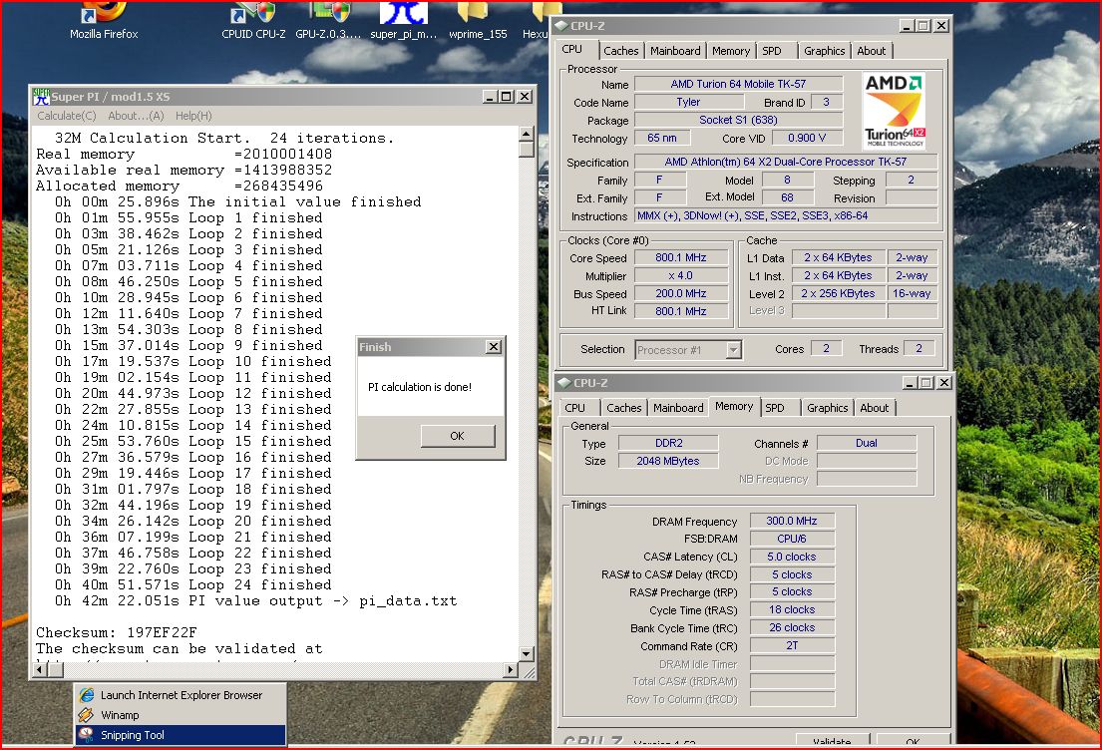This screenshot has height=750, width=1102.
Task: Click the Code Name field Tyler
Action: pyautogui.click(x=688, y=102)
